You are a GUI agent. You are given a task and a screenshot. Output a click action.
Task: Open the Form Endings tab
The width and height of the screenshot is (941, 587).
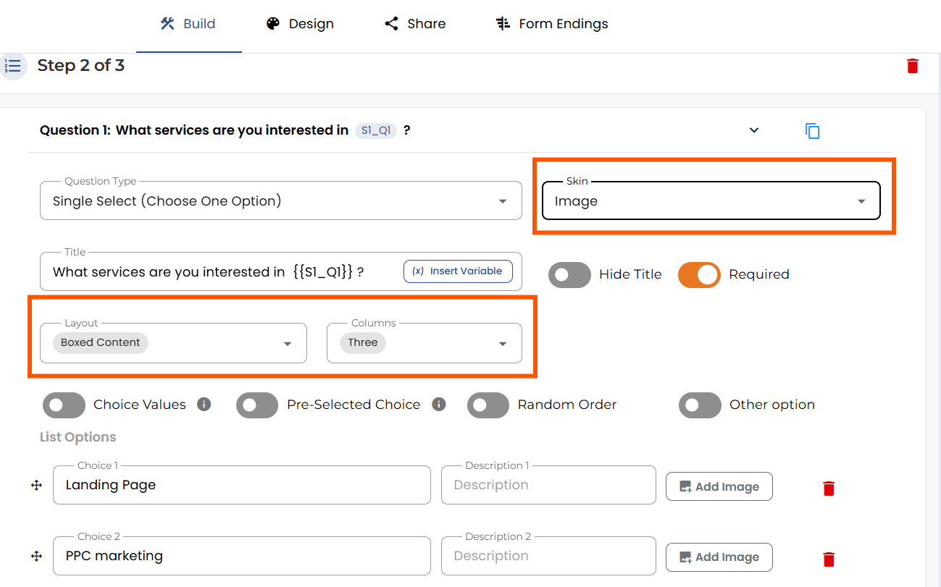pos(552,24)
